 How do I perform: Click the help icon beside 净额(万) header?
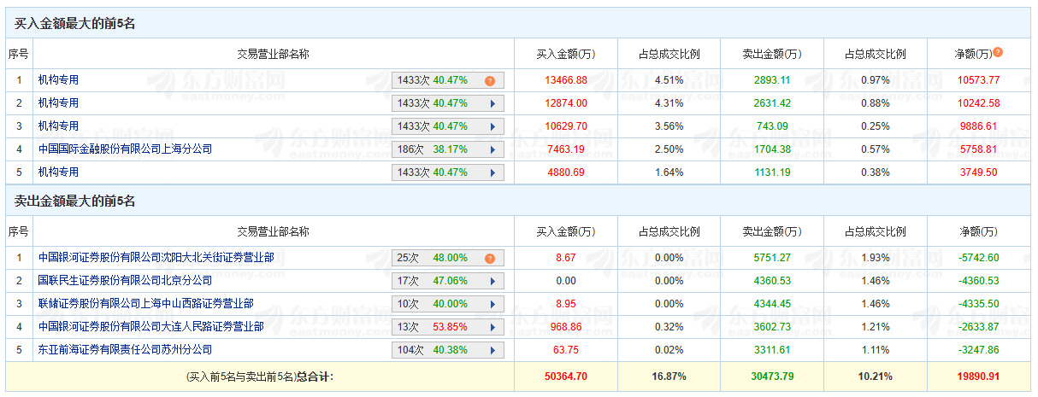[998, 53]
